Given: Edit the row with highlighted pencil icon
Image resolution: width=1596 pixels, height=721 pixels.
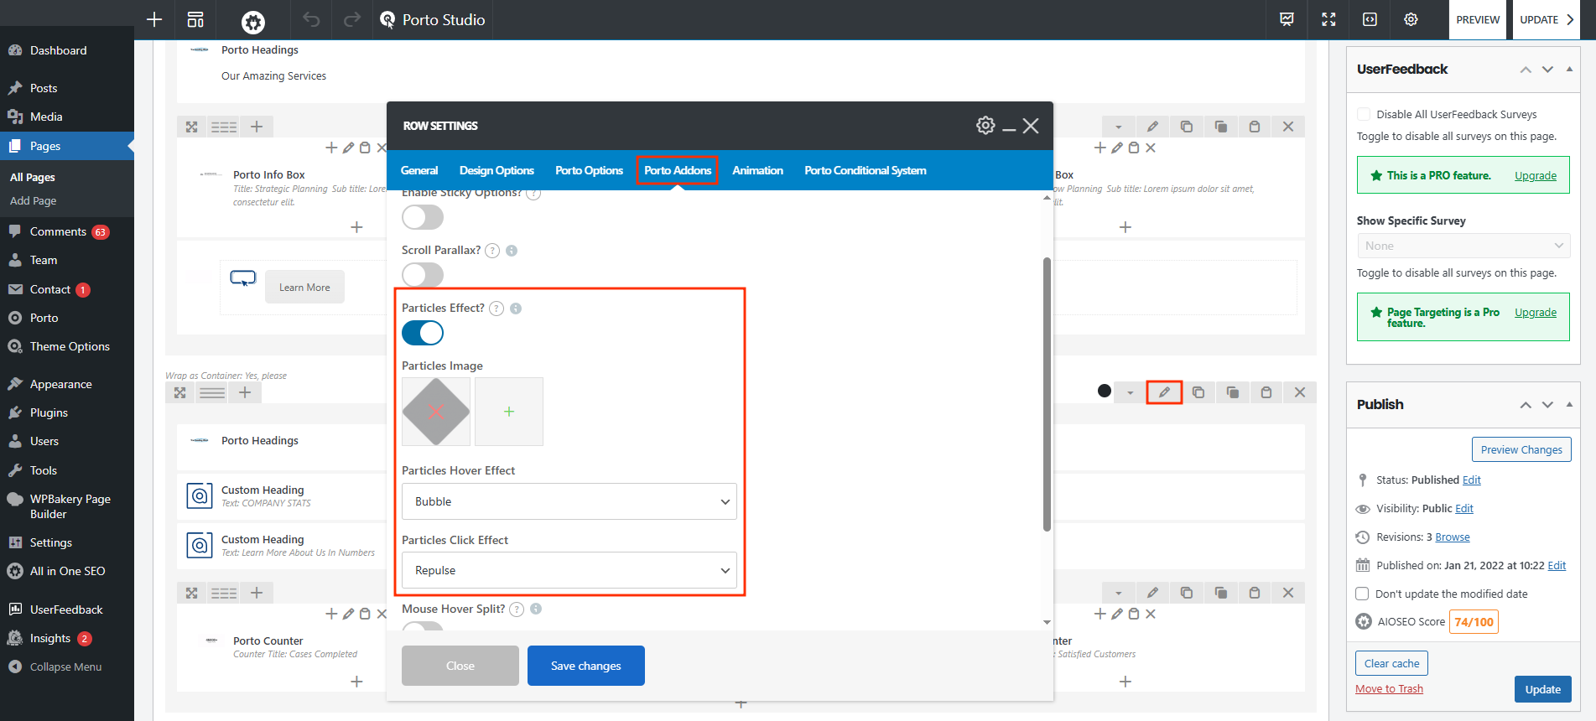Looking at the screenshot, I should [1164, 392].
